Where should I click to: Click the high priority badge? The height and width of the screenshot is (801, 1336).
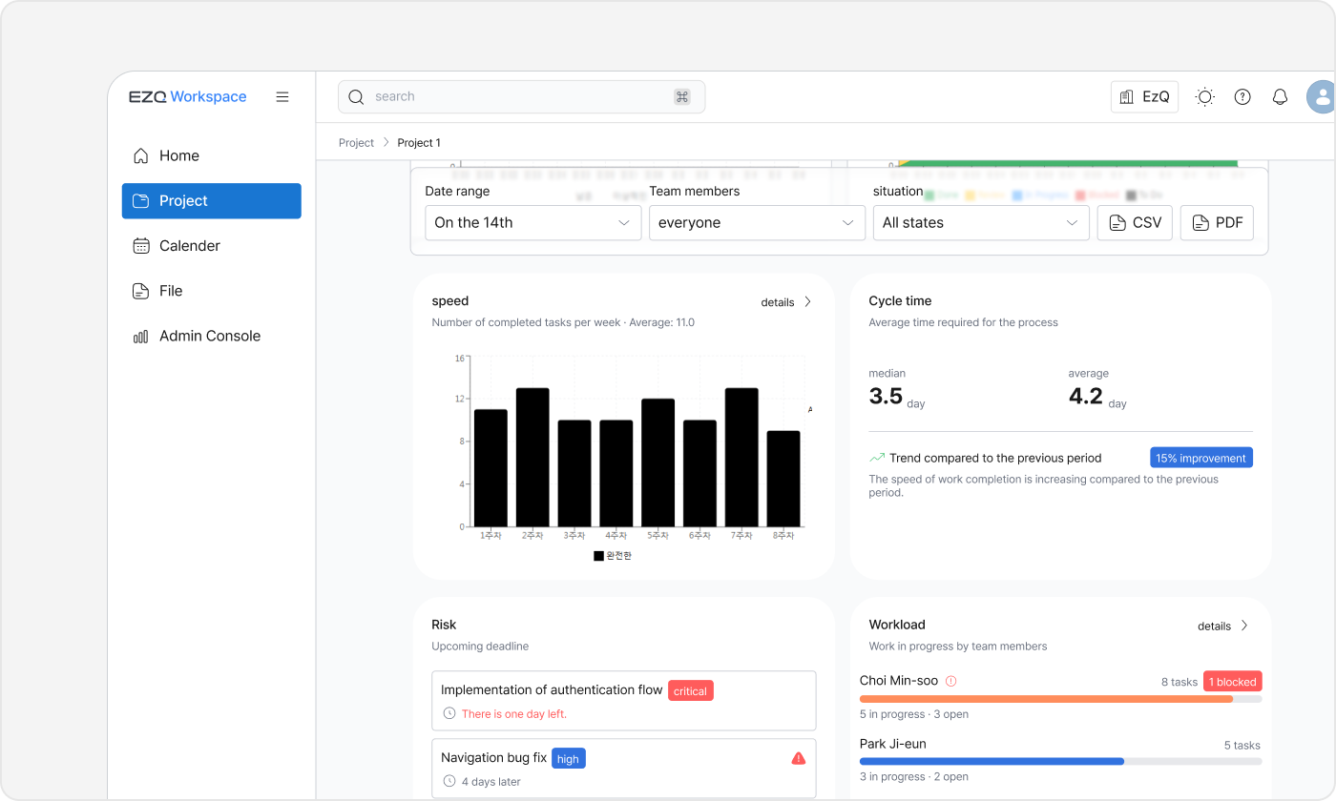[569, 758]
